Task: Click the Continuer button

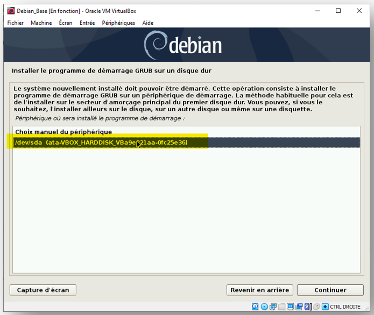Action: pos(330,290)
